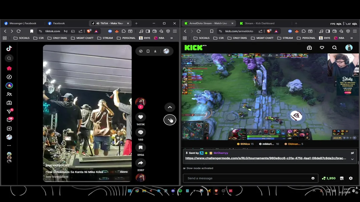Open Kick chat shop icon
Image resolution: width=360 pixels, height=202 pixels.
click(342, 178)
